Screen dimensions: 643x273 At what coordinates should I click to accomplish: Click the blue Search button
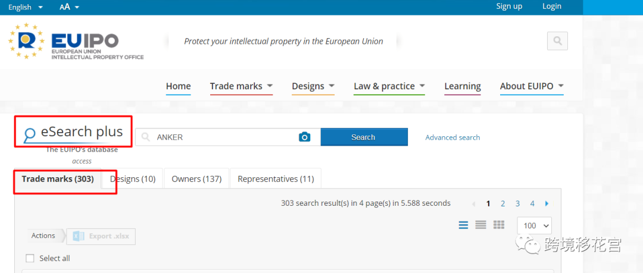coord(364,137)
